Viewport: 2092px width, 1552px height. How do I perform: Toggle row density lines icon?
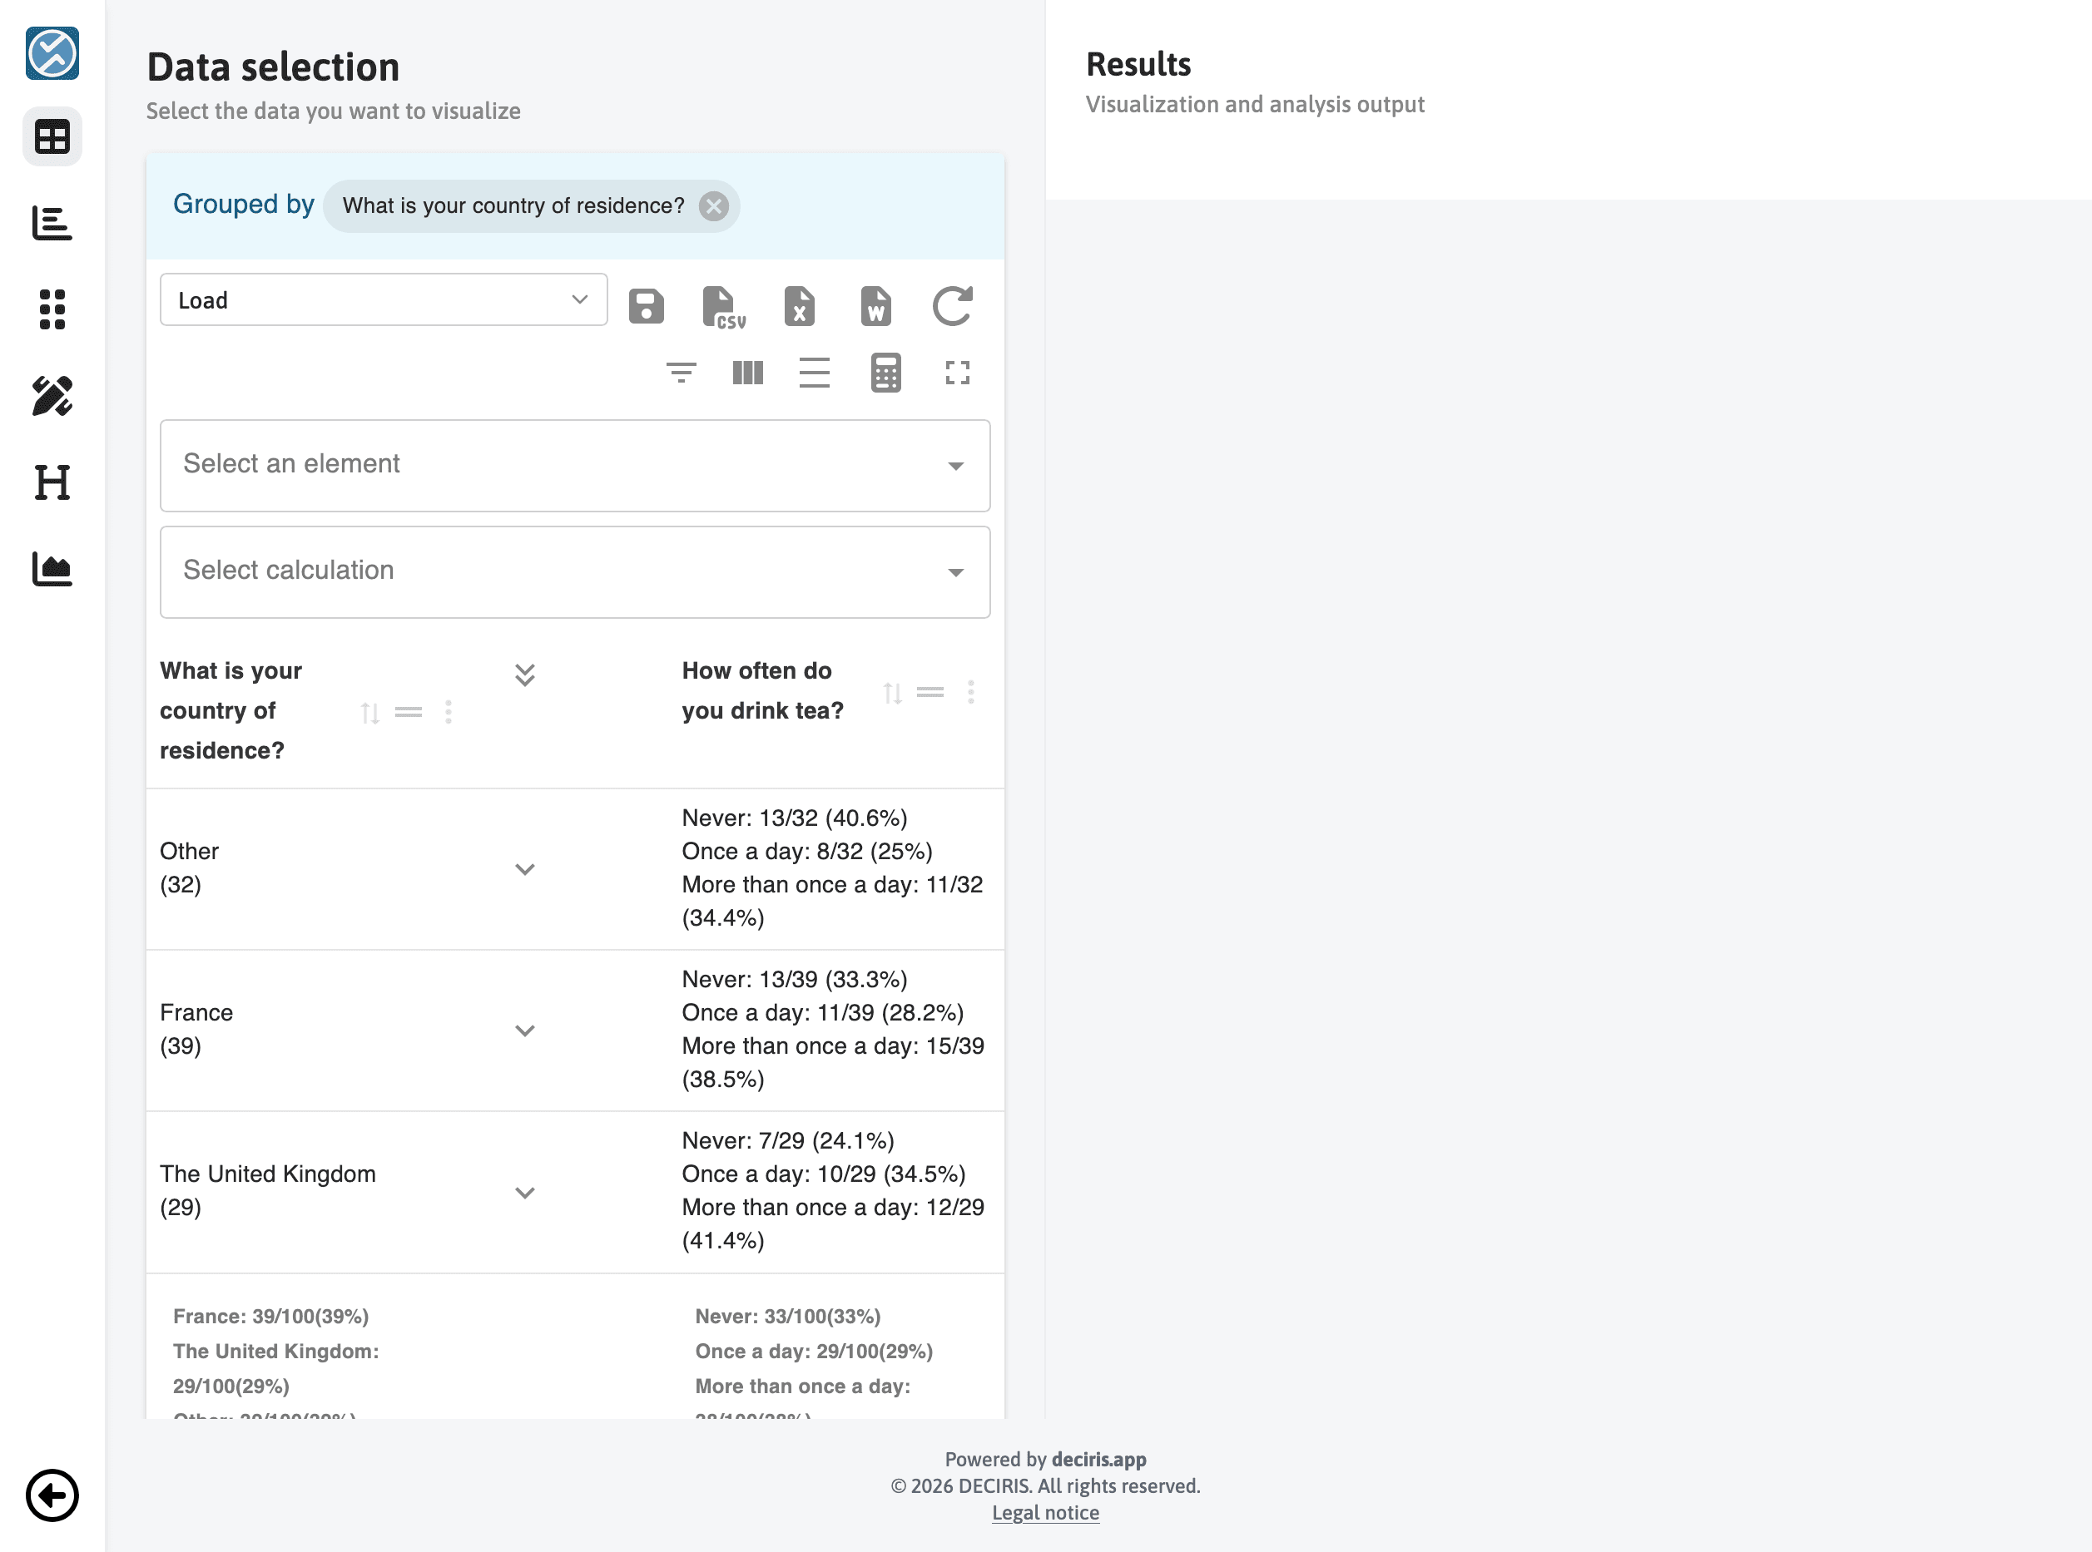[814, 373]
